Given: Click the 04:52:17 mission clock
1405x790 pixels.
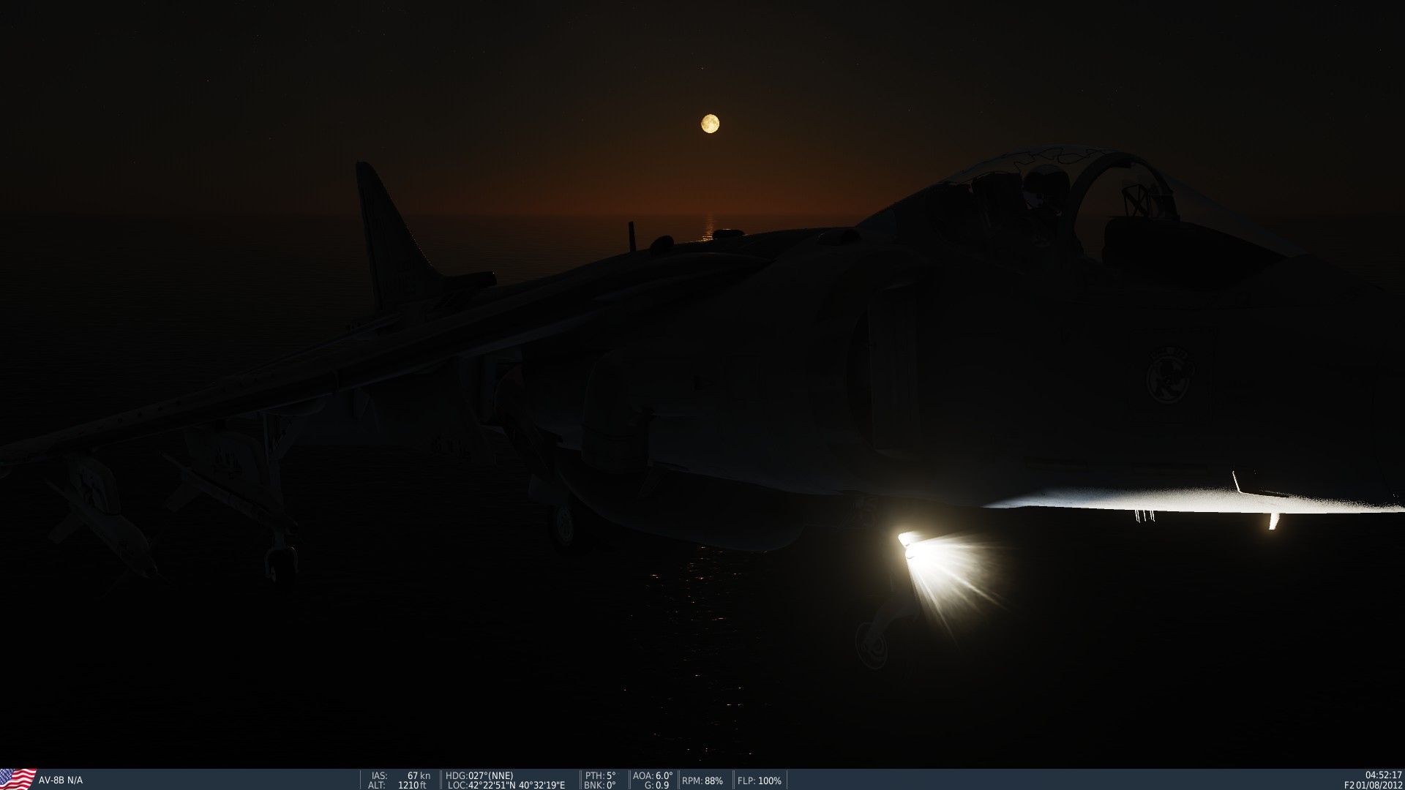Looking at the screenshot, I should tap(1383, 775).
